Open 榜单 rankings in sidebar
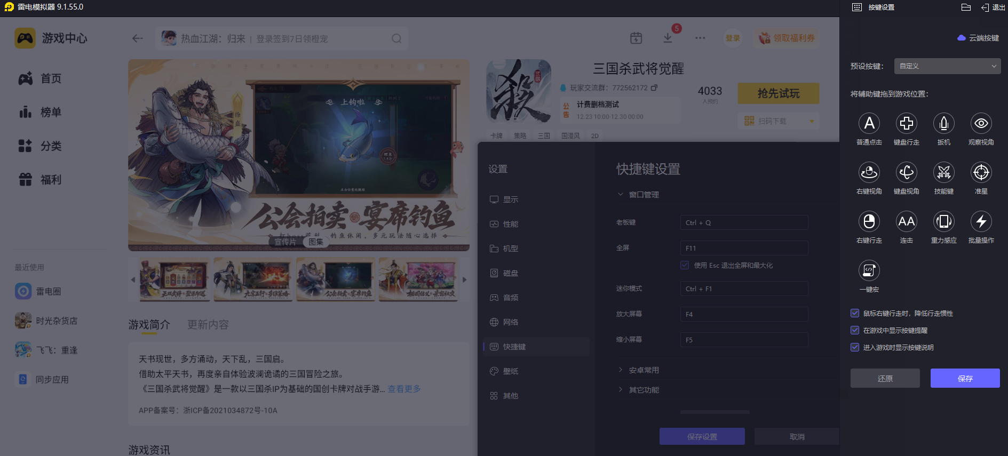This screenshot has width=1008, height=456. (41, 112)
